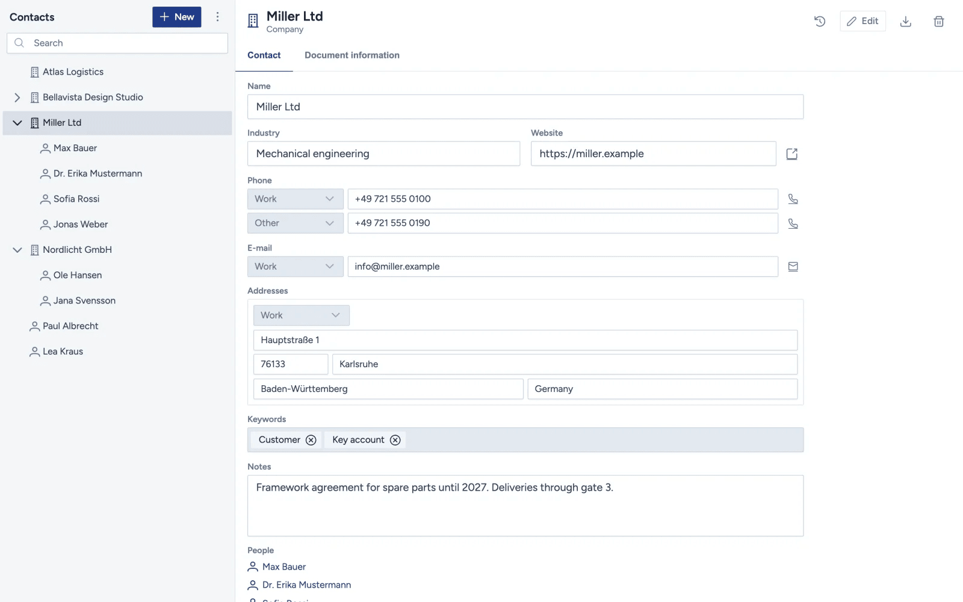963x602 pixels.
Task: Select Lea Kraus in the tree
Action: click(x=117, y=352)
